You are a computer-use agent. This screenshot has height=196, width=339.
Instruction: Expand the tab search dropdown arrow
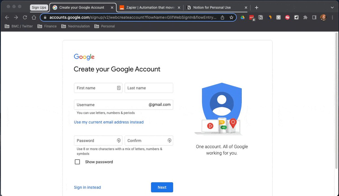tap(332, 8)
